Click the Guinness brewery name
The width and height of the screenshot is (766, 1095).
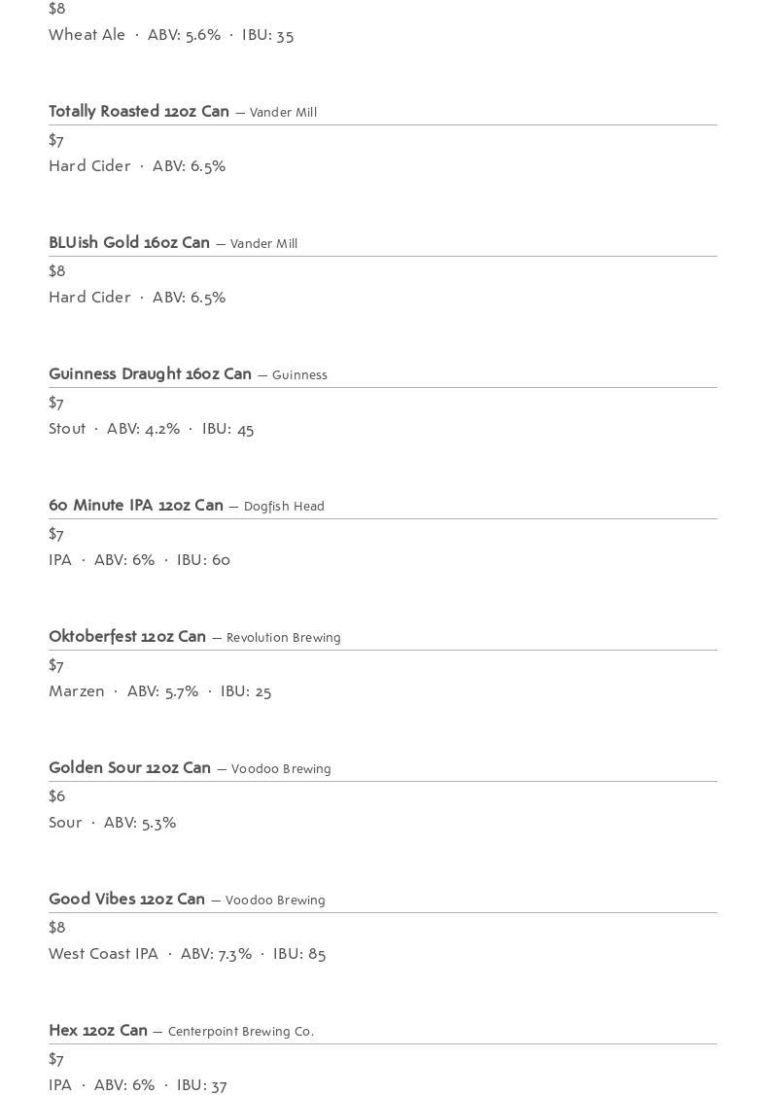299,375
